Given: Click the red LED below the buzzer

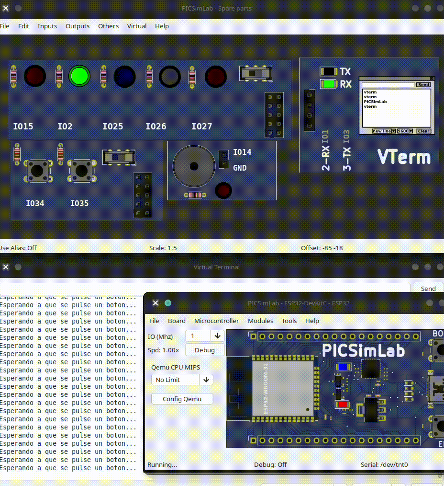Looking at the screenshot, I should (x=223, y=190).
